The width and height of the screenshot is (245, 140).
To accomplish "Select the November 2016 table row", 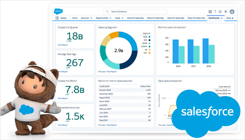I will click(x=125, y=94).
